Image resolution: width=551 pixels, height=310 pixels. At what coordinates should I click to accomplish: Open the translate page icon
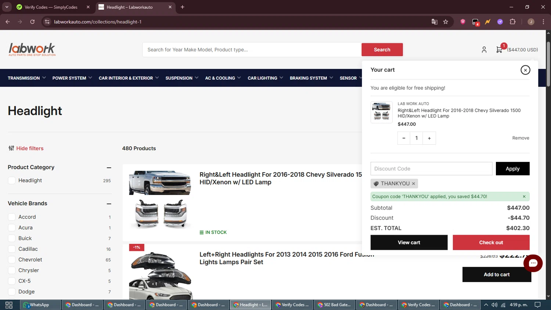point(435,22)
